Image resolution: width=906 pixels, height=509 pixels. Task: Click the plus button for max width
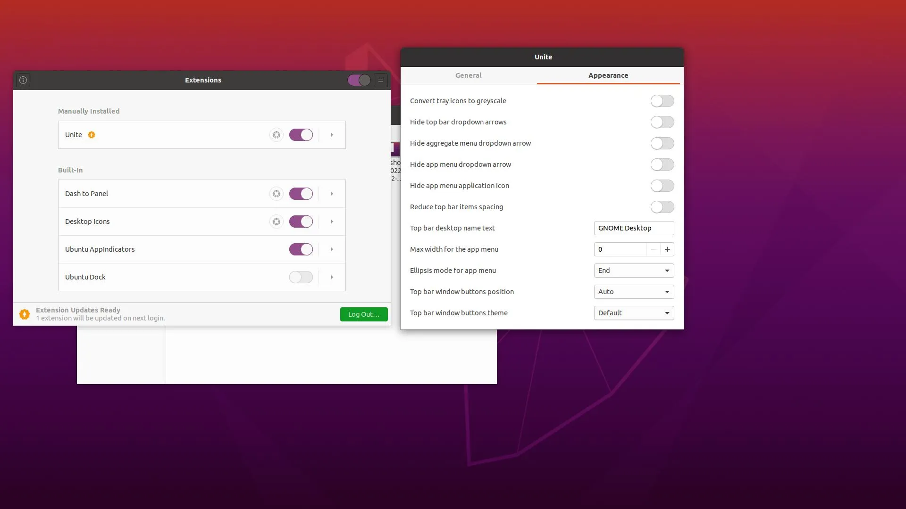[x=667, y=249]
